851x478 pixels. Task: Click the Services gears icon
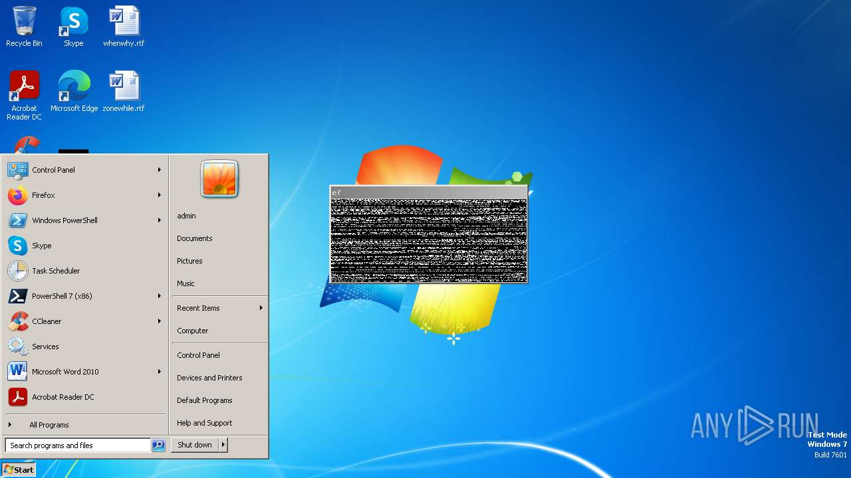18,347
